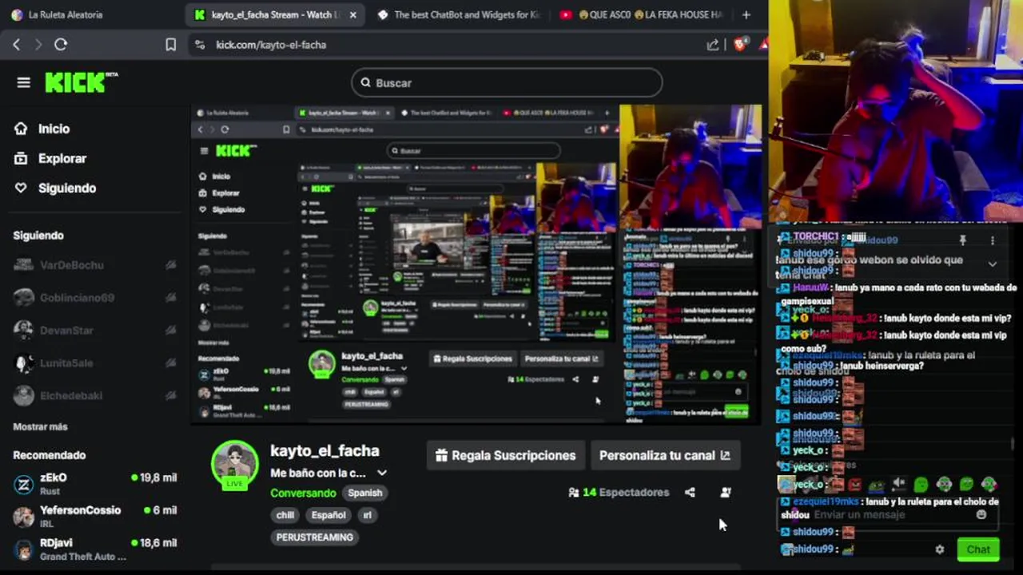The image size is (1023, 575).
Task: Click HaruuW username in chat
Action: pyautogui.click(x=810, y=288)
